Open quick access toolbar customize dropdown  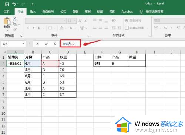pyautogui.click(x=33, y=4)
